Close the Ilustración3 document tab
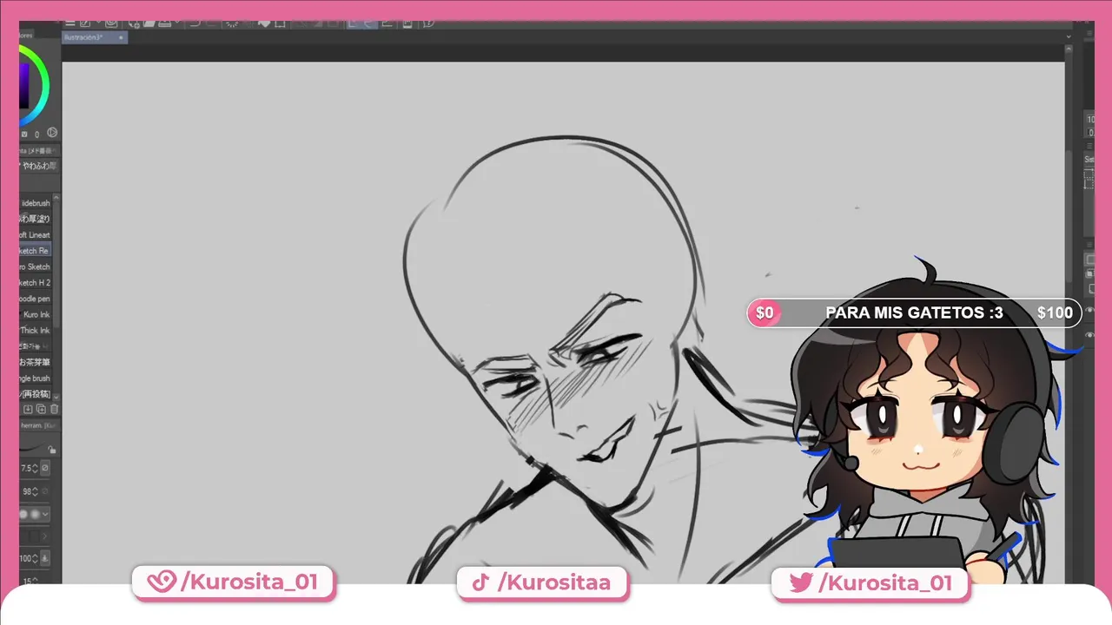 (x=121, y=38)
